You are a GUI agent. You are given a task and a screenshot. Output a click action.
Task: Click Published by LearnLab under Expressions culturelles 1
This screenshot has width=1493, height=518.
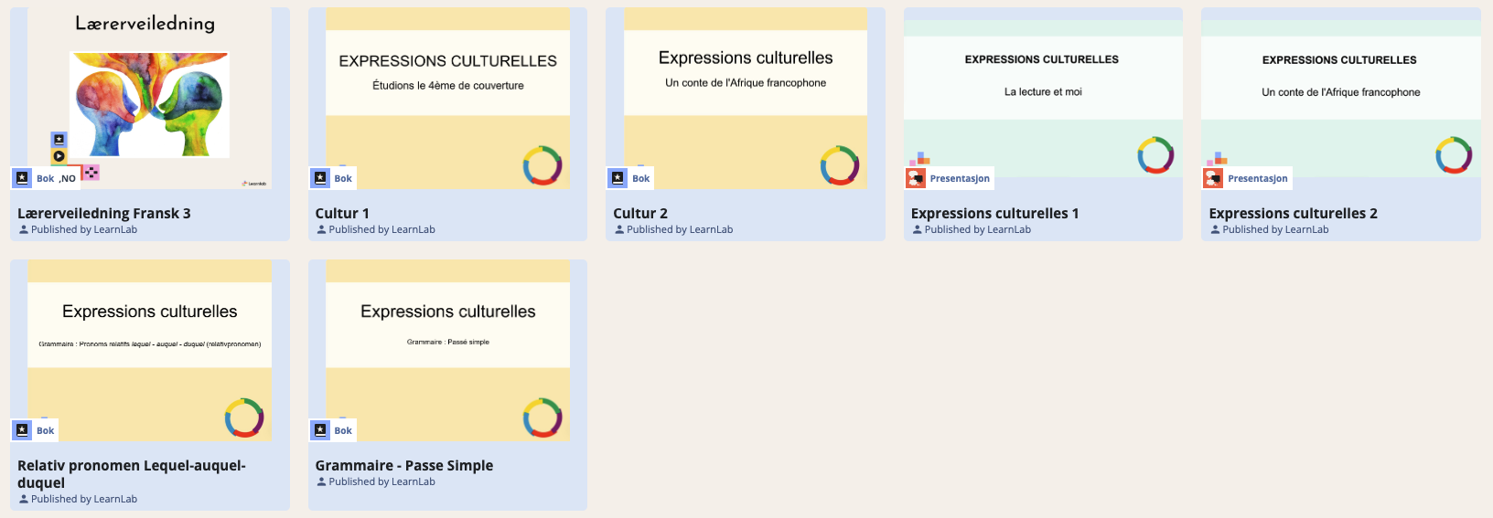(977, 230)
